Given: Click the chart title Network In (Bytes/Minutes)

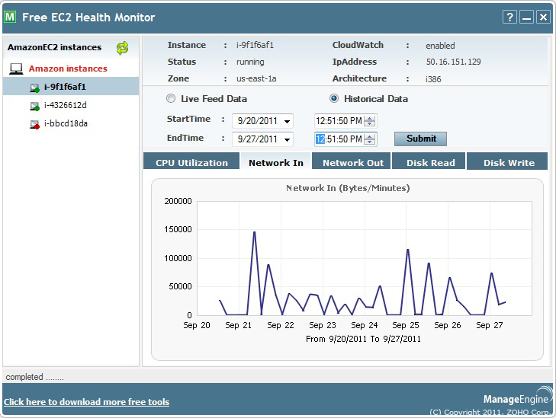Looking at the screenshot, I should click(348, 188).
